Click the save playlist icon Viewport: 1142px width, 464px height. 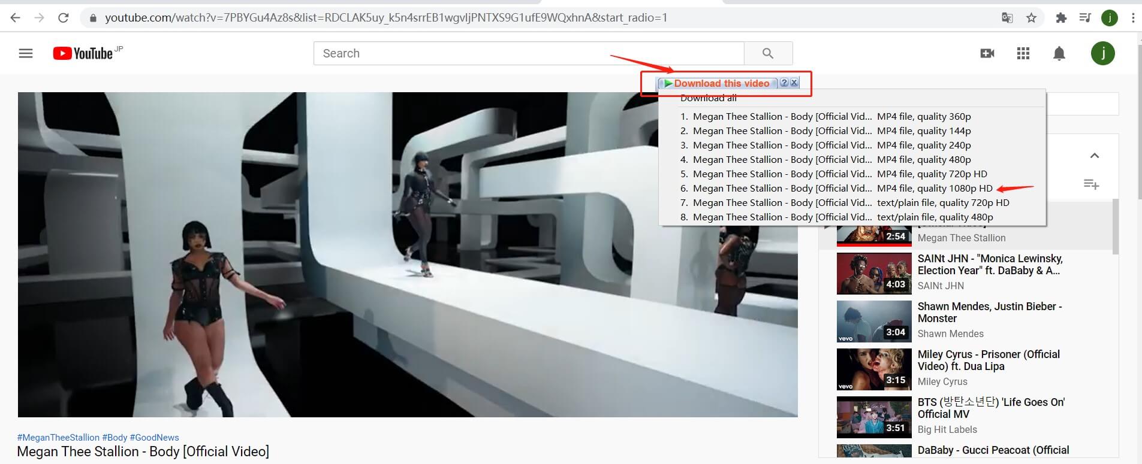1092,184
